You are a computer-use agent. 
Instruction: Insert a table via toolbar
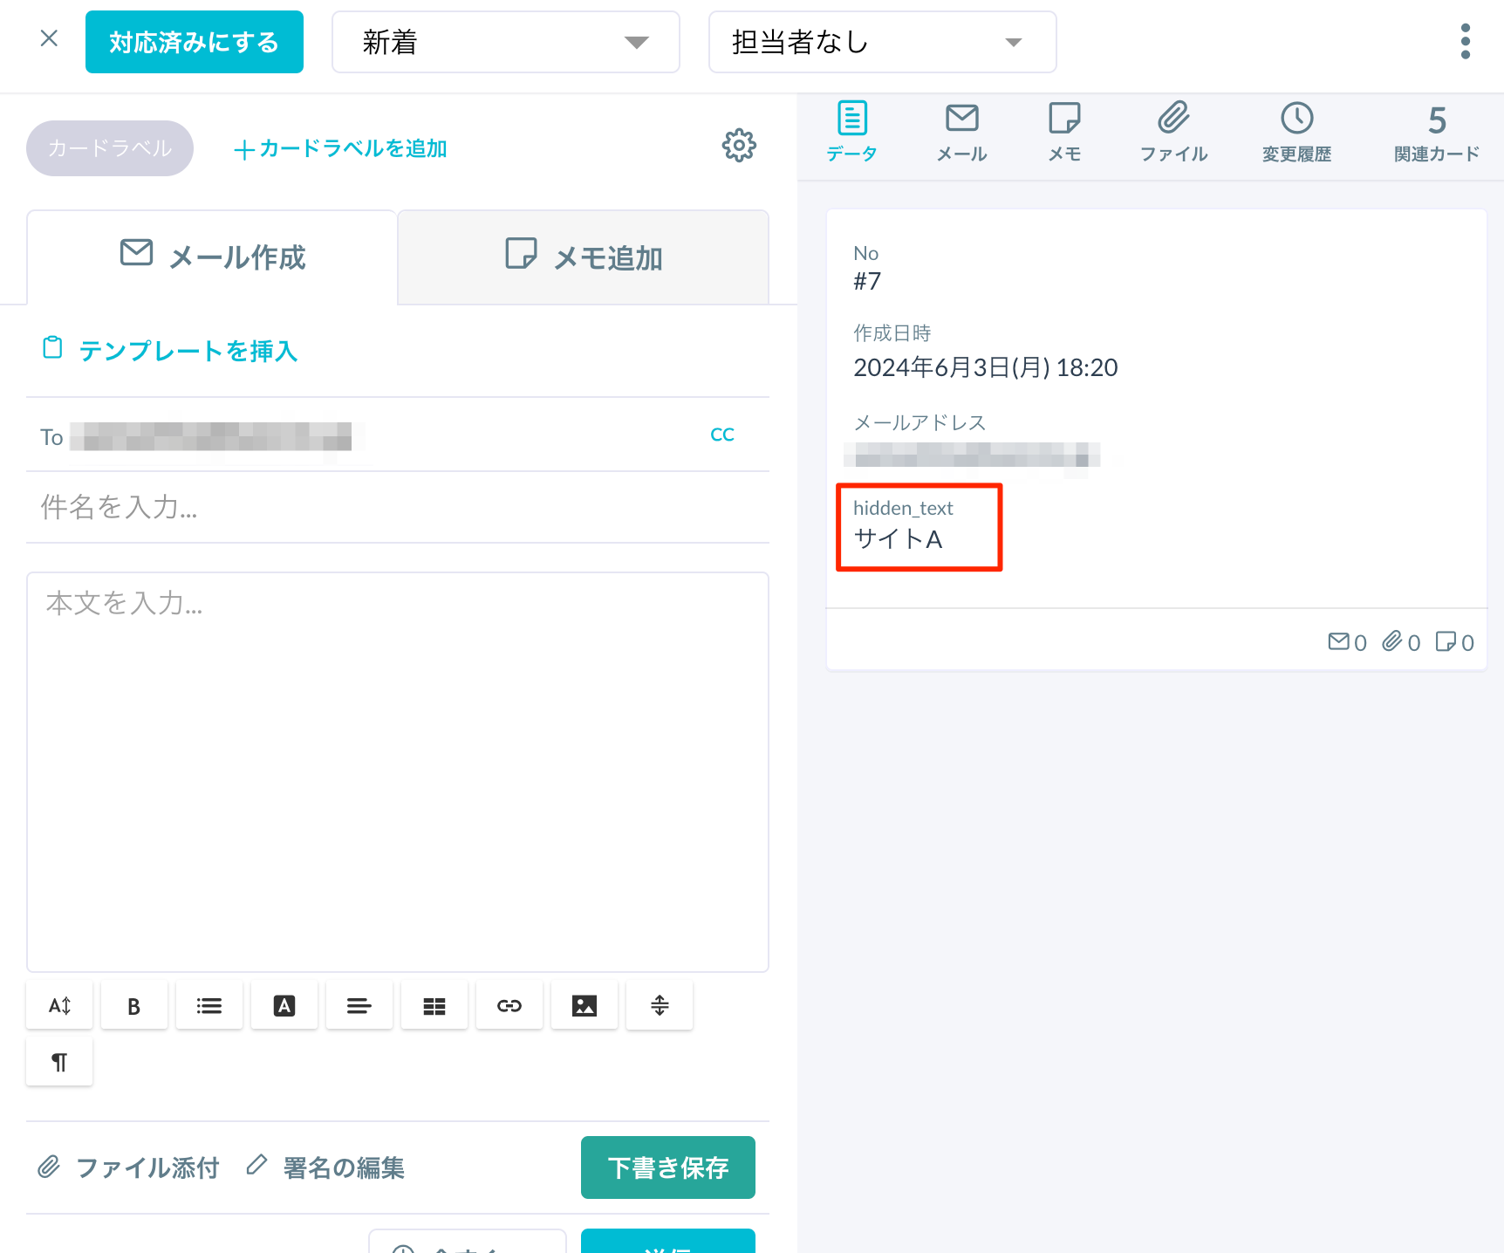click(x=434, y=1006)
